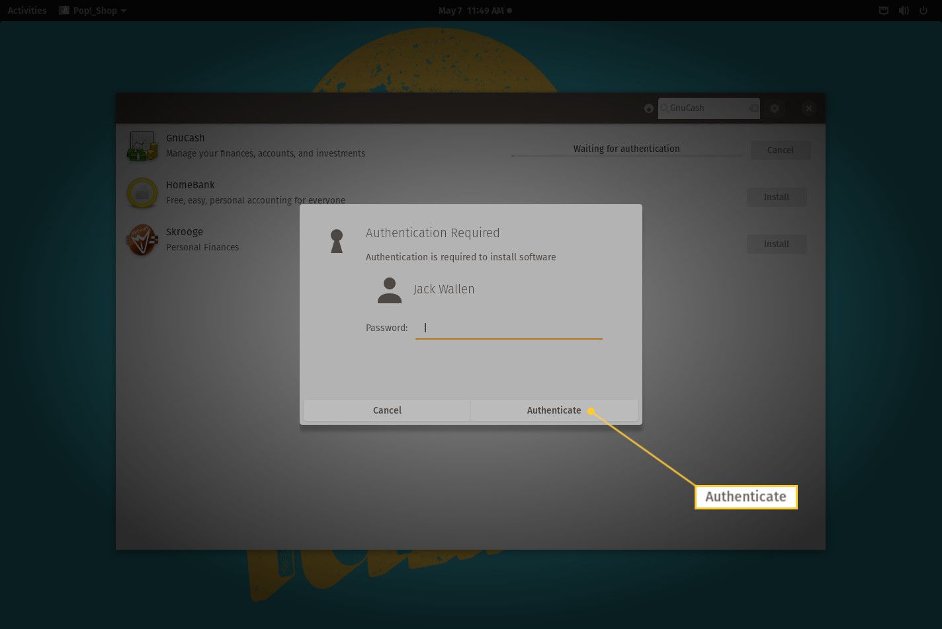The height and width of the screenshot is (629, 942).
Task: Clear the GnuCash search text
Action: tap(753, 108)
